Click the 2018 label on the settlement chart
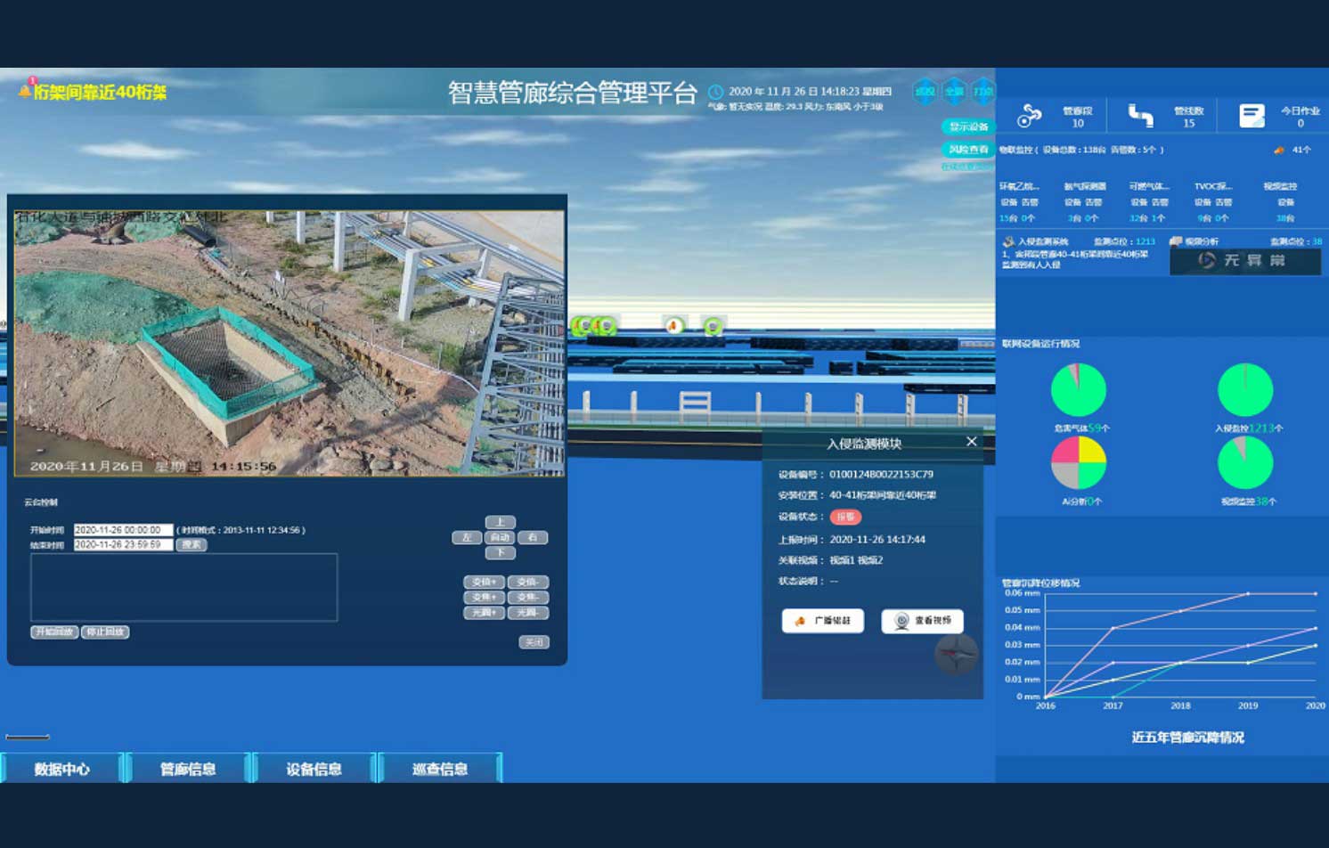This screenshot has height=848, width=1329. coord(1180,705)
